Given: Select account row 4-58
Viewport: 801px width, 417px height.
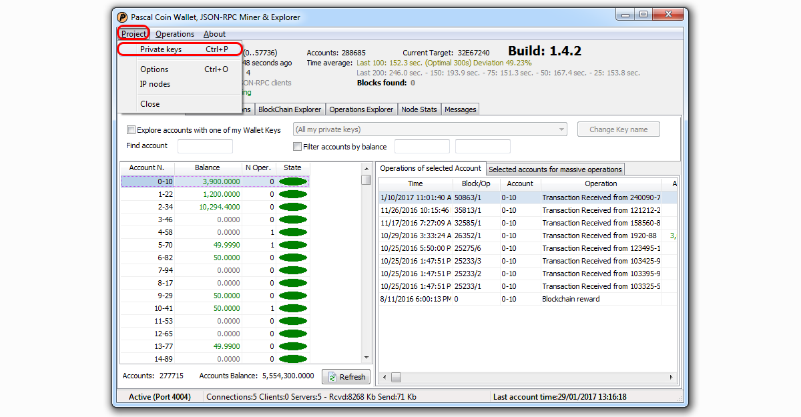Looking at the screenshot, I should click(214, 232).
